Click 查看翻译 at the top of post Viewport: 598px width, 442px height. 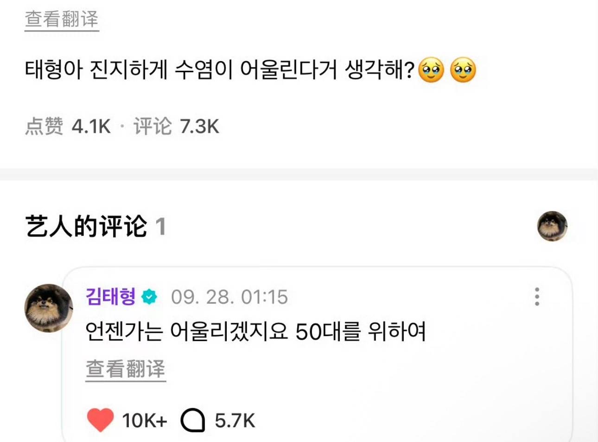(62, 19)
